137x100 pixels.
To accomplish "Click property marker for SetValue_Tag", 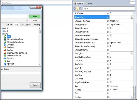I will [108, 17].
